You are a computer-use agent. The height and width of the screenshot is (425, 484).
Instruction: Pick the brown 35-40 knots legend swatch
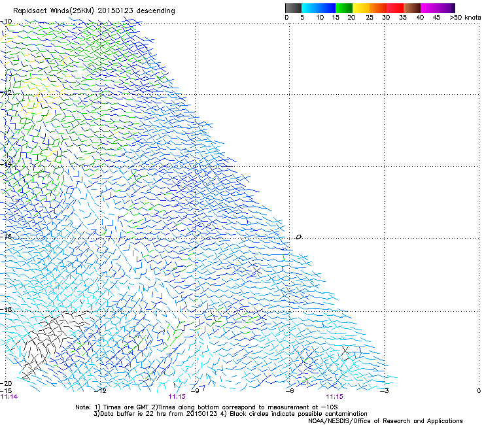pos(412,8)
